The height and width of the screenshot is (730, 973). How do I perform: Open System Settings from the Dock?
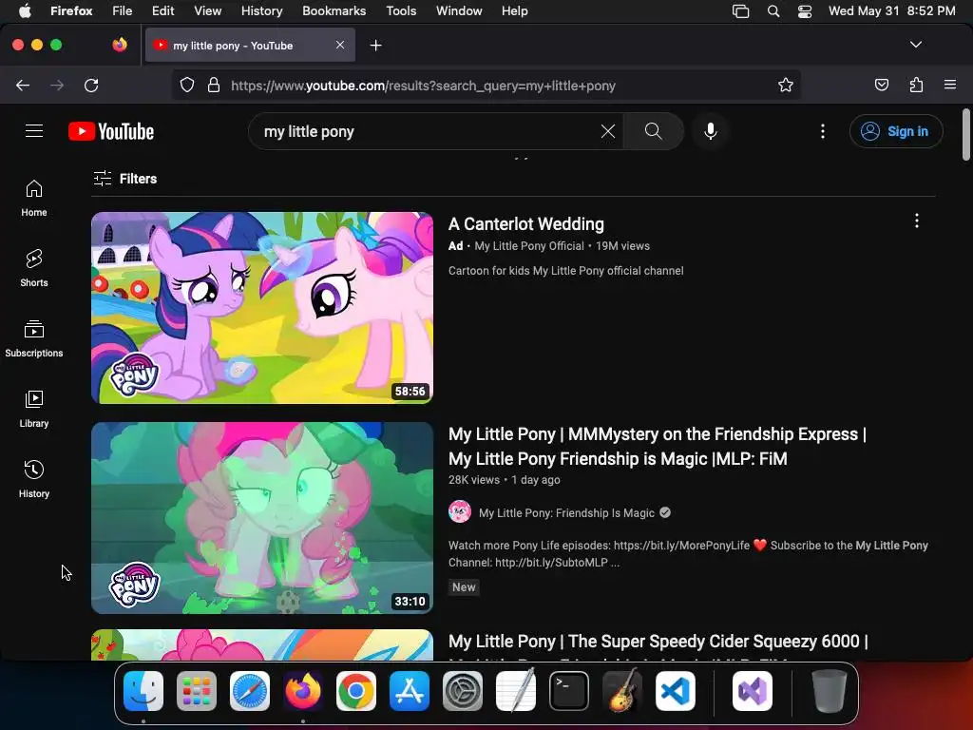[463, 691]
